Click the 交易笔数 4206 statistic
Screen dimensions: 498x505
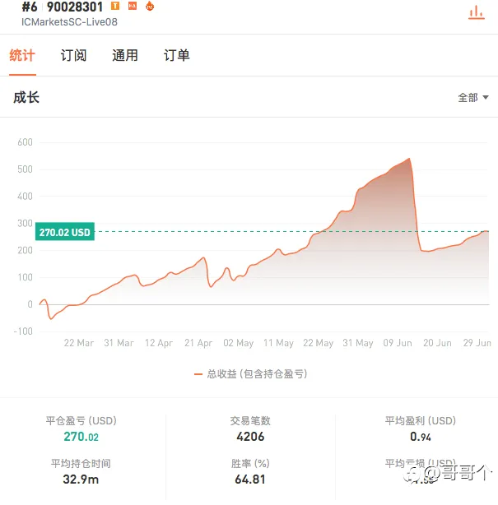(250, 429)
